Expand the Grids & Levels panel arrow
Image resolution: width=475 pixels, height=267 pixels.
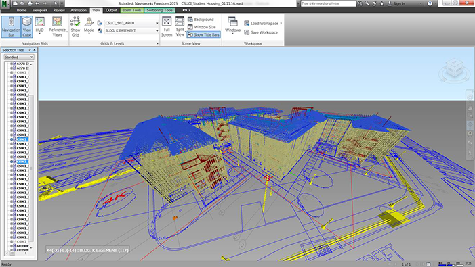tap(157, 43)
